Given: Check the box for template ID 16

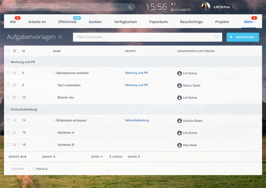Looking at the screenshot, I should [x=8, y=133].
